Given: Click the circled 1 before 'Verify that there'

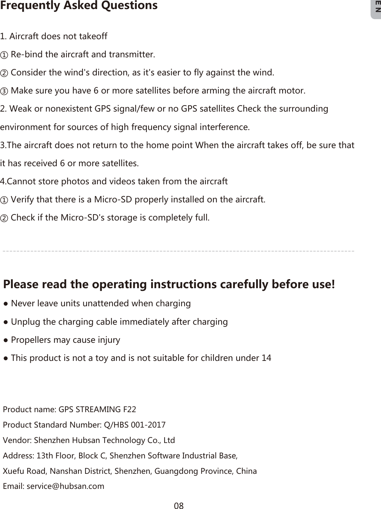Looking at the screenshot, I should [5, 200].
